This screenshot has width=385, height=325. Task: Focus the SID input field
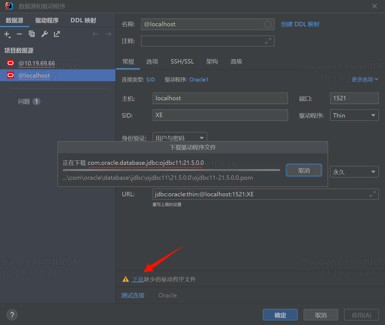pyautogui.click(x=220, y=115)
